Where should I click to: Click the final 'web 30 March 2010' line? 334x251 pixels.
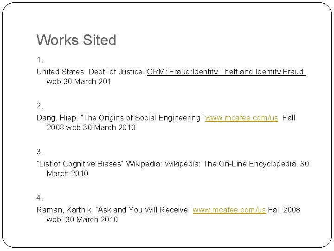tap(82, 219)
